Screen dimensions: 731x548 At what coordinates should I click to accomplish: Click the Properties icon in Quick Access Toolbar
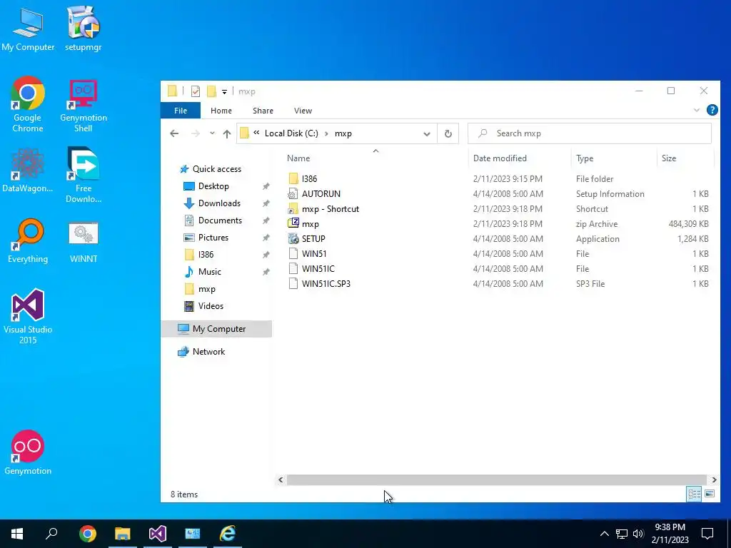click(x=196, y=91)
